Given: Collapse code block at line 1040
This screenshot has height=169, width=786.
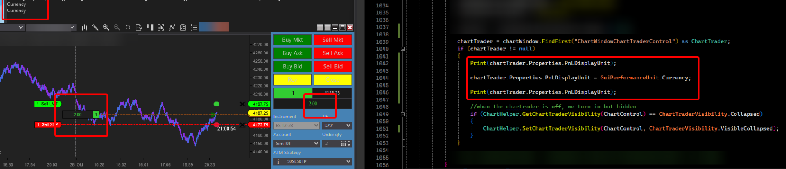Looking at the screenshot, I should pos(403,49).
